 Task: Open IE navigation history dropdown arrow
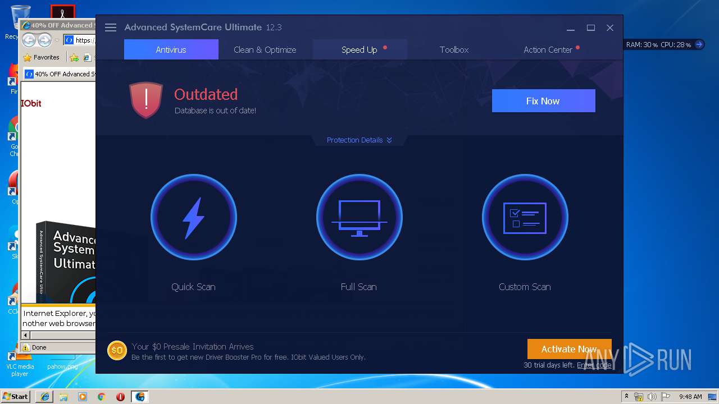click(57, 40)
